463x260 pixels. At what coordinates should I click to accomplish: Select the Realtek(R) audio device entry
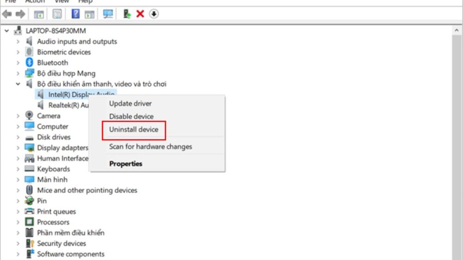68,105
